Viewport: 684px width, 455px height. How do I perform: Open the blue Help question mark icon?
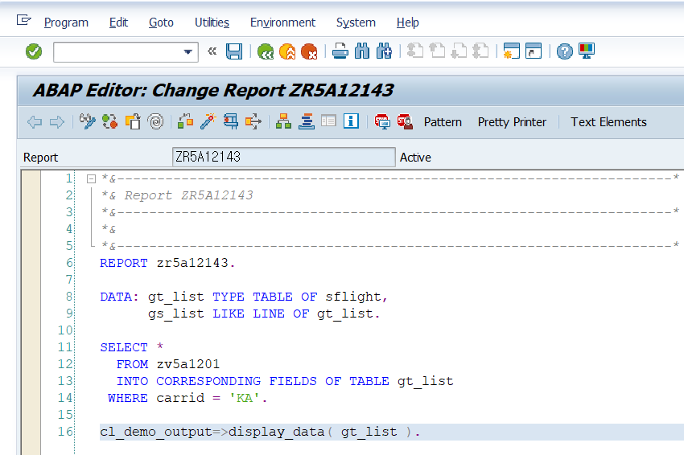pyautogui.click(x=564, y=51)
